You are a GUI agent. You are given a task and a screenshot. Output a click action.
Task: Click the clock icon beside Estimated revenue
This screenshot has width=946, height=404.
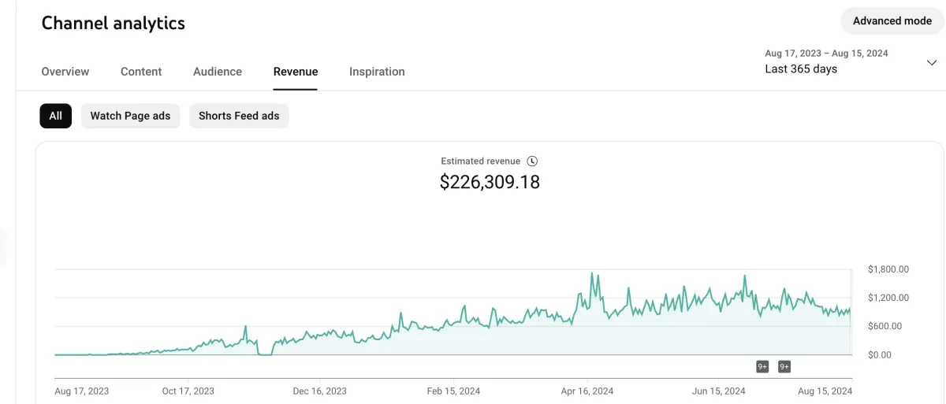point(532,161)
